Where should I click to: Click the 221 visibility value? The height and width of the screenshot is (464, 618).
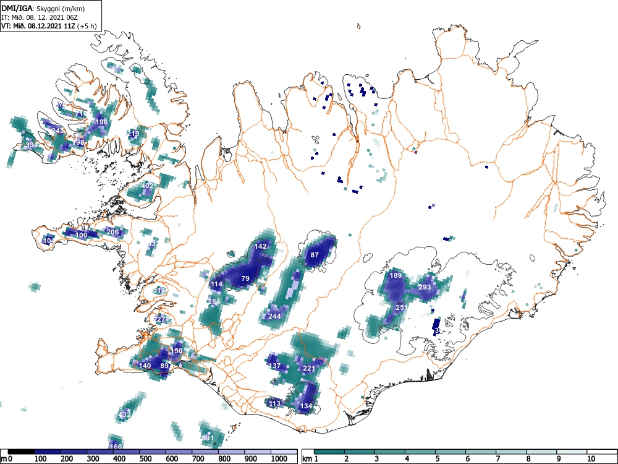pos(309,369)
